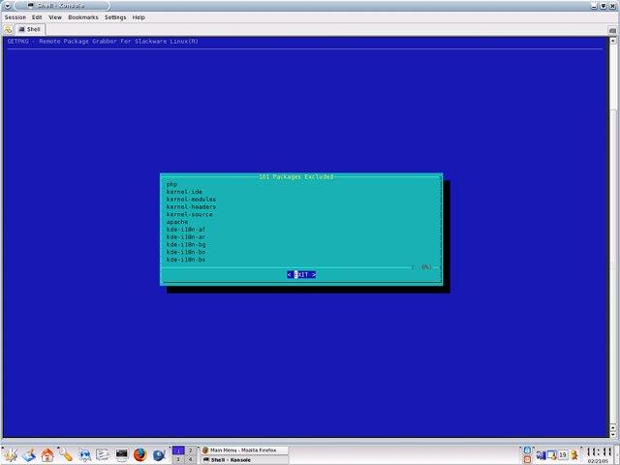The width and height of the screenshot is (620, 465).
Task: Click the Konsole scrollbar down arrow
Action: (612, 434)
